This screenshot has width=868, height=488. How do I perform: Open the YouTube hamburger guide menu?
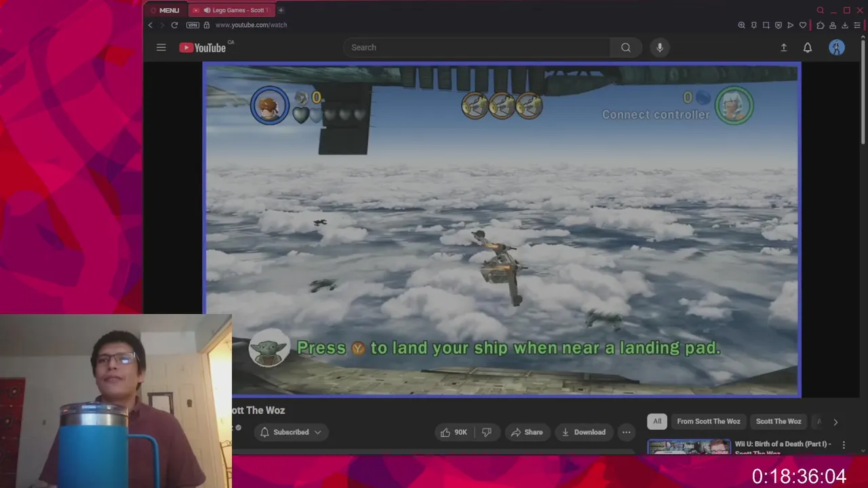tap(161, 47)
